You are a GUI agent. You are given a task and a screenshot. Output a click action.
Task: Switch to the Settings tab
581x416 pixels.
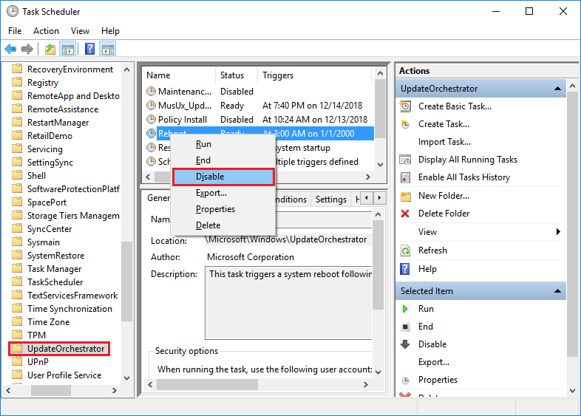[330, 200]
